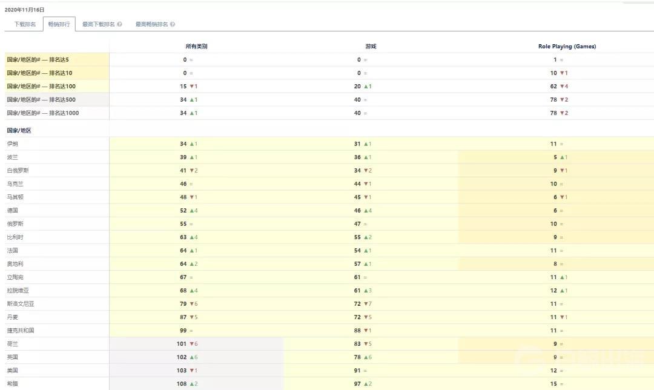Select the 美国 country row label
This screenshot has height=390, width=654.
tap(13, 371)
